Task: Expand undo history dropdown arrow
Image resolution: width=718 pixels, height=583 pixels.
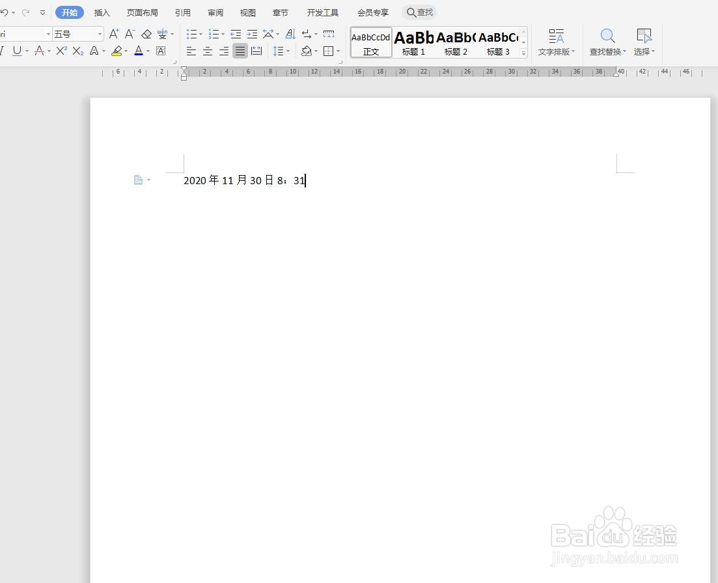Action: click(x=13, y=12)
